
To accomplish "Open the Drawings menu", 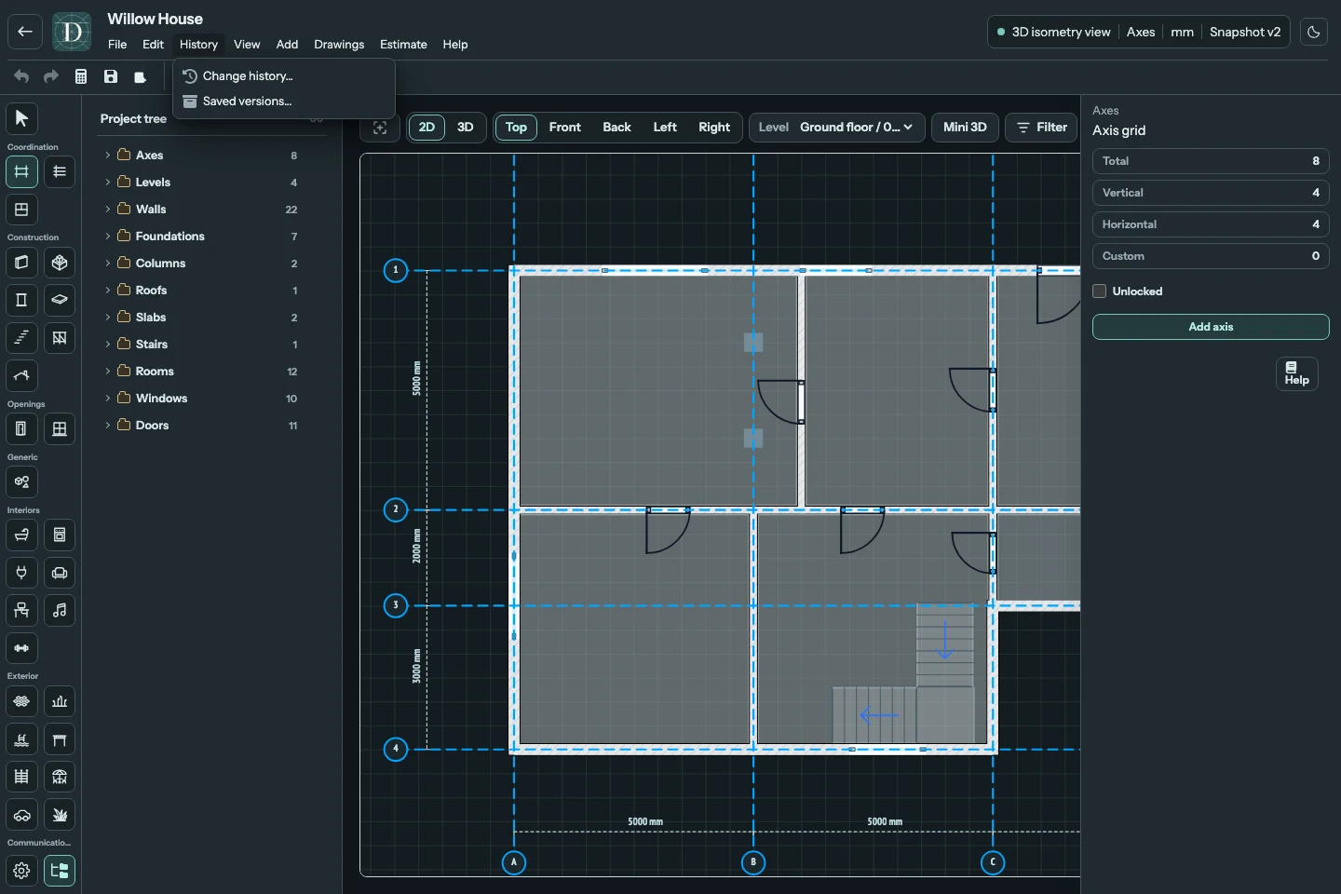I will pos(339,45).
